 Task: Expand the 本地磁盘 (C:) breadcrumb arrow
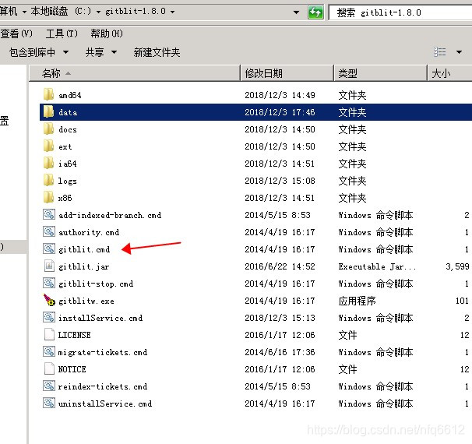point(98,12)
